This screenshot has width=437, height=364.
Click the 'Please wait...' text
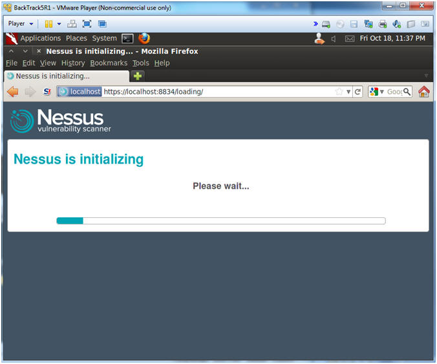(x=221, y=186)
